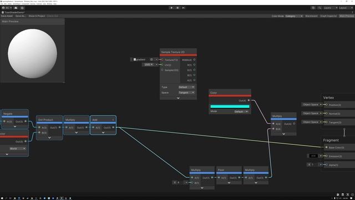Click Show In Project

point(37,16)
